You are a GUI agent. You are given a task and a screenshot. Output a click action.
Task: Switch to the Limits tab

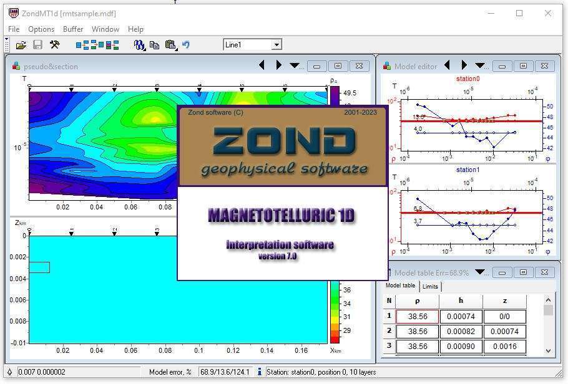[430, 286]
